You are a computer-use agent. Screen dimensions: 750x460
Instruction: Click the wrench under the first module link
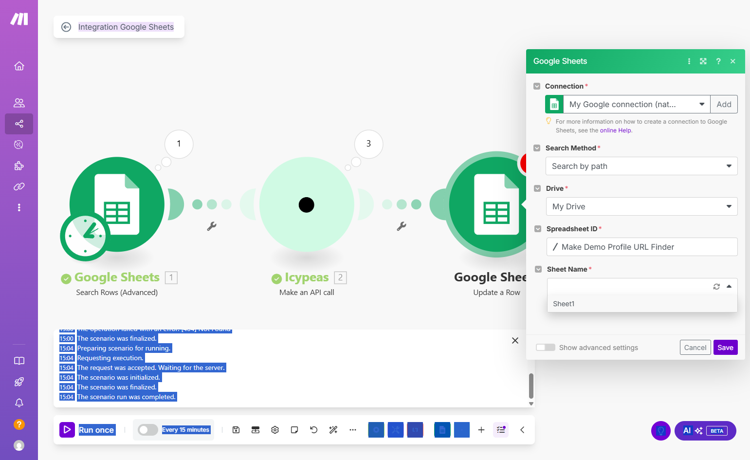coord(212,226)
